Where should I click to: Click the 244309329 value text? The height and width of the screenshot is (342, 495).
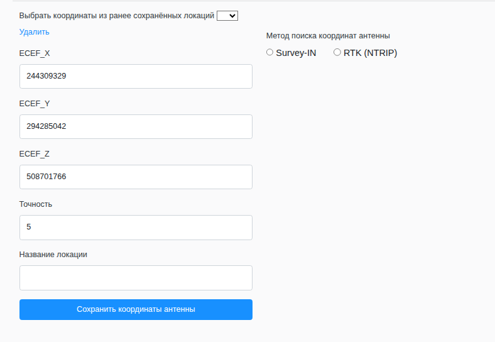[x=46, y=76]
